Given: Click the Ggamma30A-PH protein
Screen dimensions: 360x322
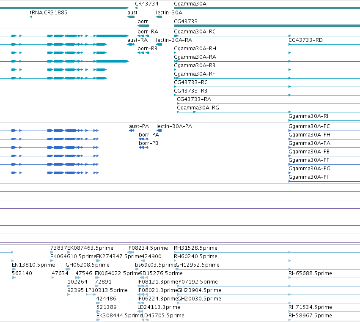Looking at the screenshot, I should tap(324, 139).
